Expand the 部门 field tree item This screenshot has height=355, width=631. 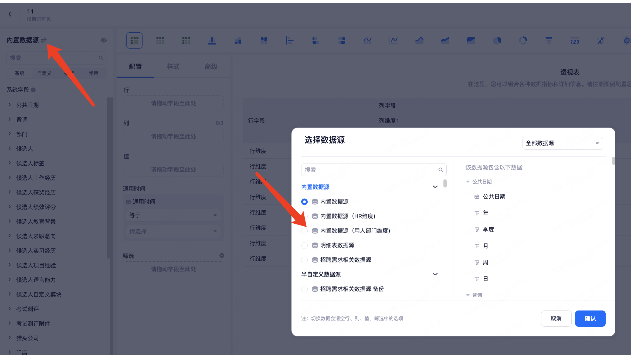coord(10,134)
